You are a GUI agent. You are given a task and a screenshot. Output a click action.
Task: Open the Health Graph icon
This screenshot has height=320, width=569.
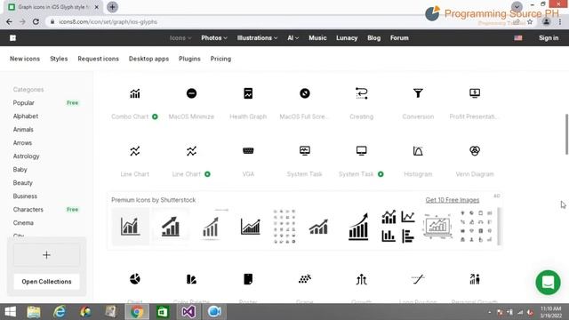248,93
